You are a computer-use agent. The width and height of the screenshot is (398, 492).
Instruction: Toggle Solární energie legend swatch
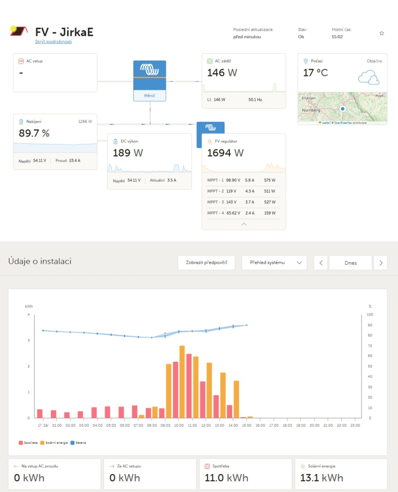coord(42,443)
